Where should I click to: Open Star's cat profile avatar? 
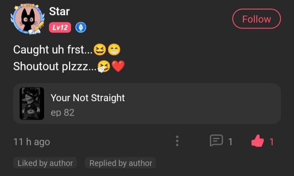[27, 19]
